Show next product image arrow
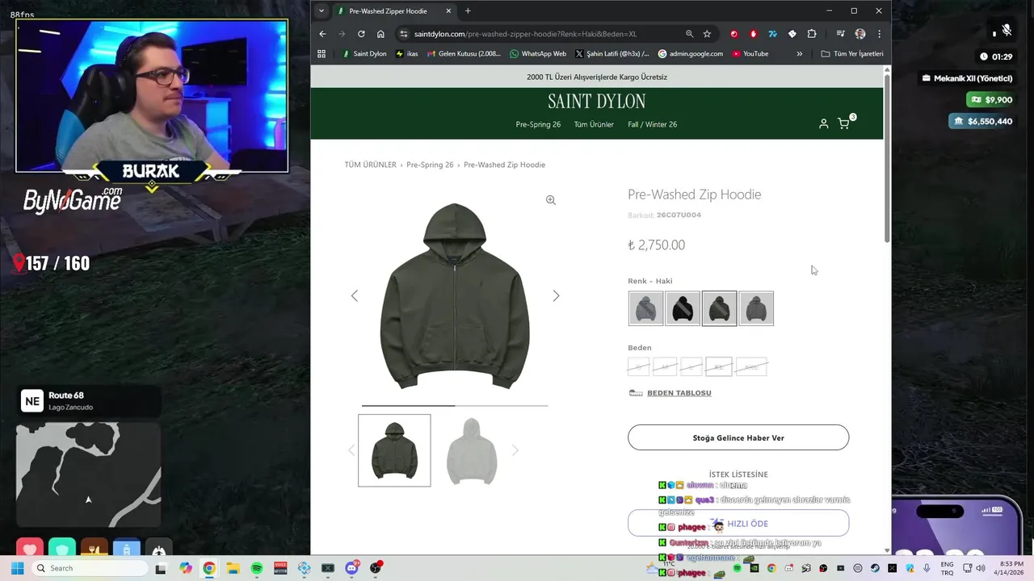This screenshot has width=1034, height=581. [556, 296]
